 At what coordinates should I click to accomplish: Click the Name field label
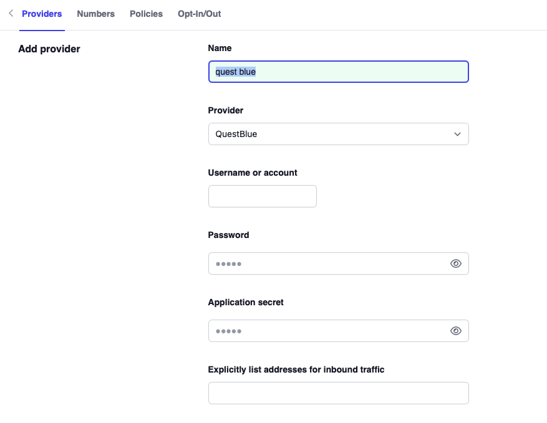coord(220,48)
